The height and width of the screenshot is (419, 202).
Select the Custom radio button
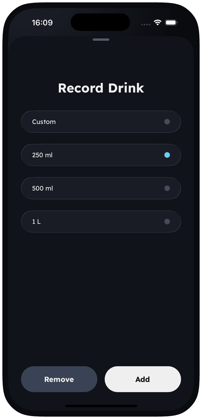167,122
